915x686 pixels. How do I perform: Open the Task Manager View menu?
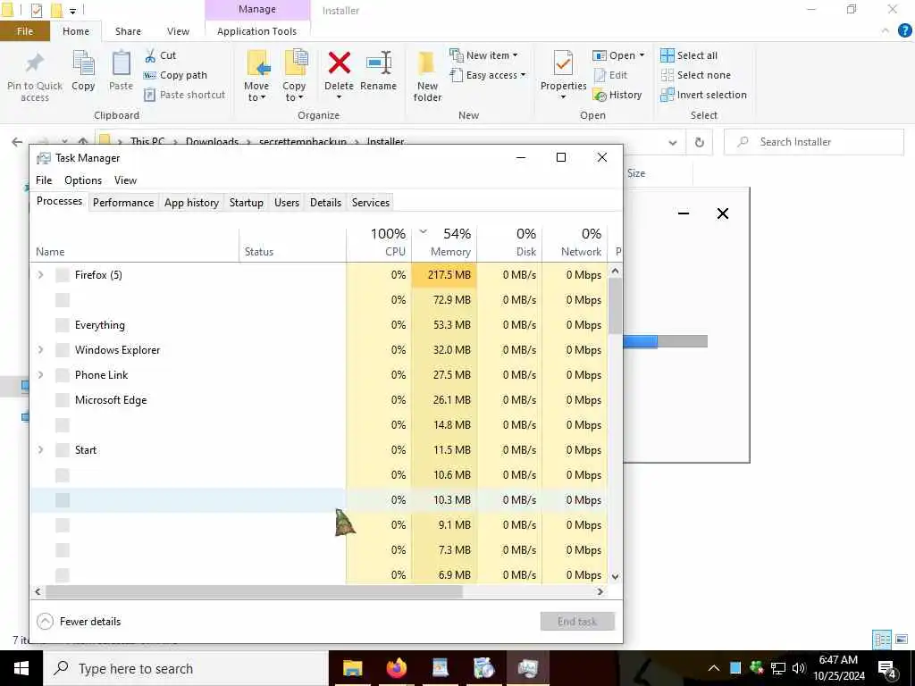coord(125,180)
